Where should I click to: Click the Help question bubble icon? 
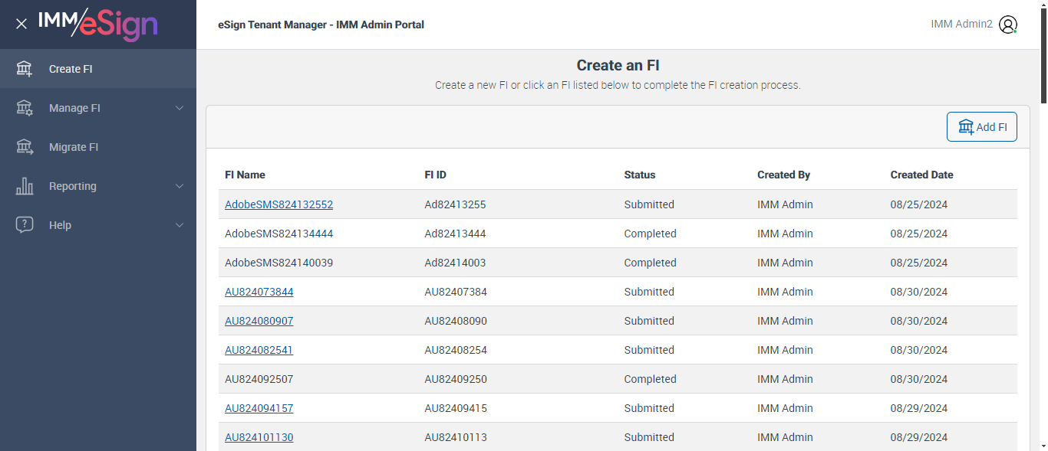(25, 225)
